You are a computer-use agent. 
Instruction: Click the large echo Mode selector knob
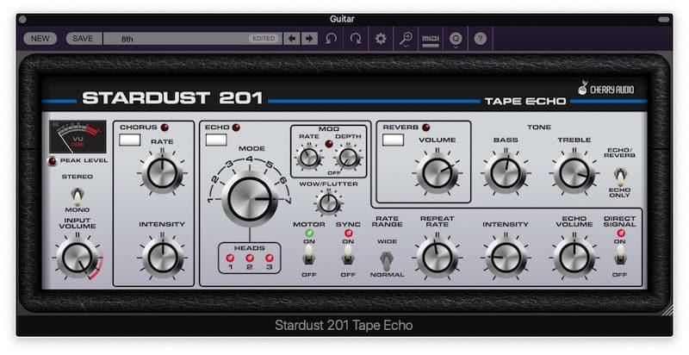(250, 199)
